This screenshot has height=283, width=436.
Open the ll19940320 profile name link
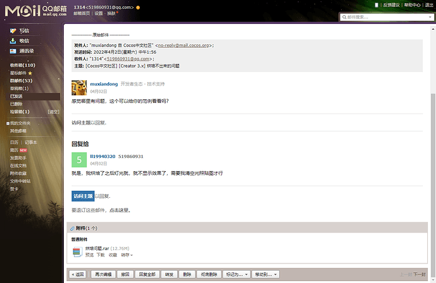[x=103, y=157]
